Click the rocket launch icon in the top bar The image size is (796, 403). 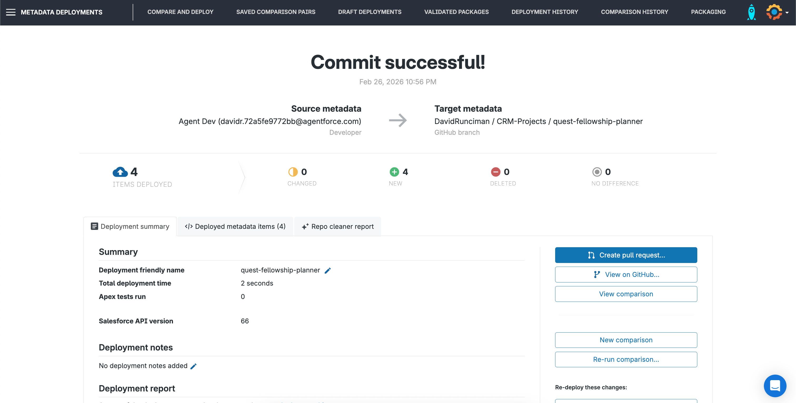point(751,12)
